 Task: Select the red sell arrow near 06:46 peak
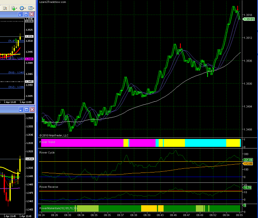pos(180,46)
